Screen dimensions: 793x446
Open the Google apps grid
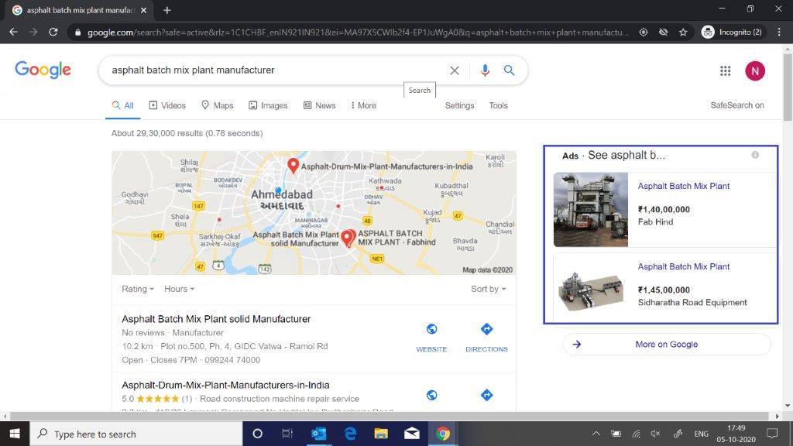pos(725,71)
